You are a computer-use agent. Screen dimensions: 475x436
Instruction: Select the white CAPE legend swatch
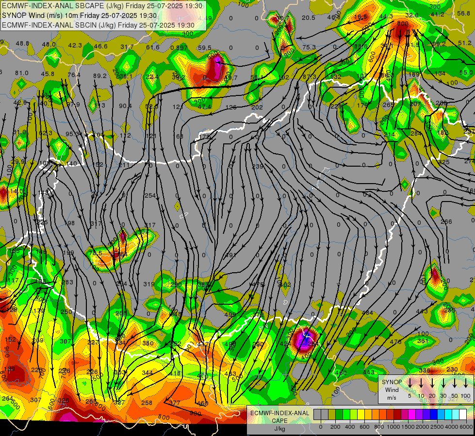(x=462, y=415)
